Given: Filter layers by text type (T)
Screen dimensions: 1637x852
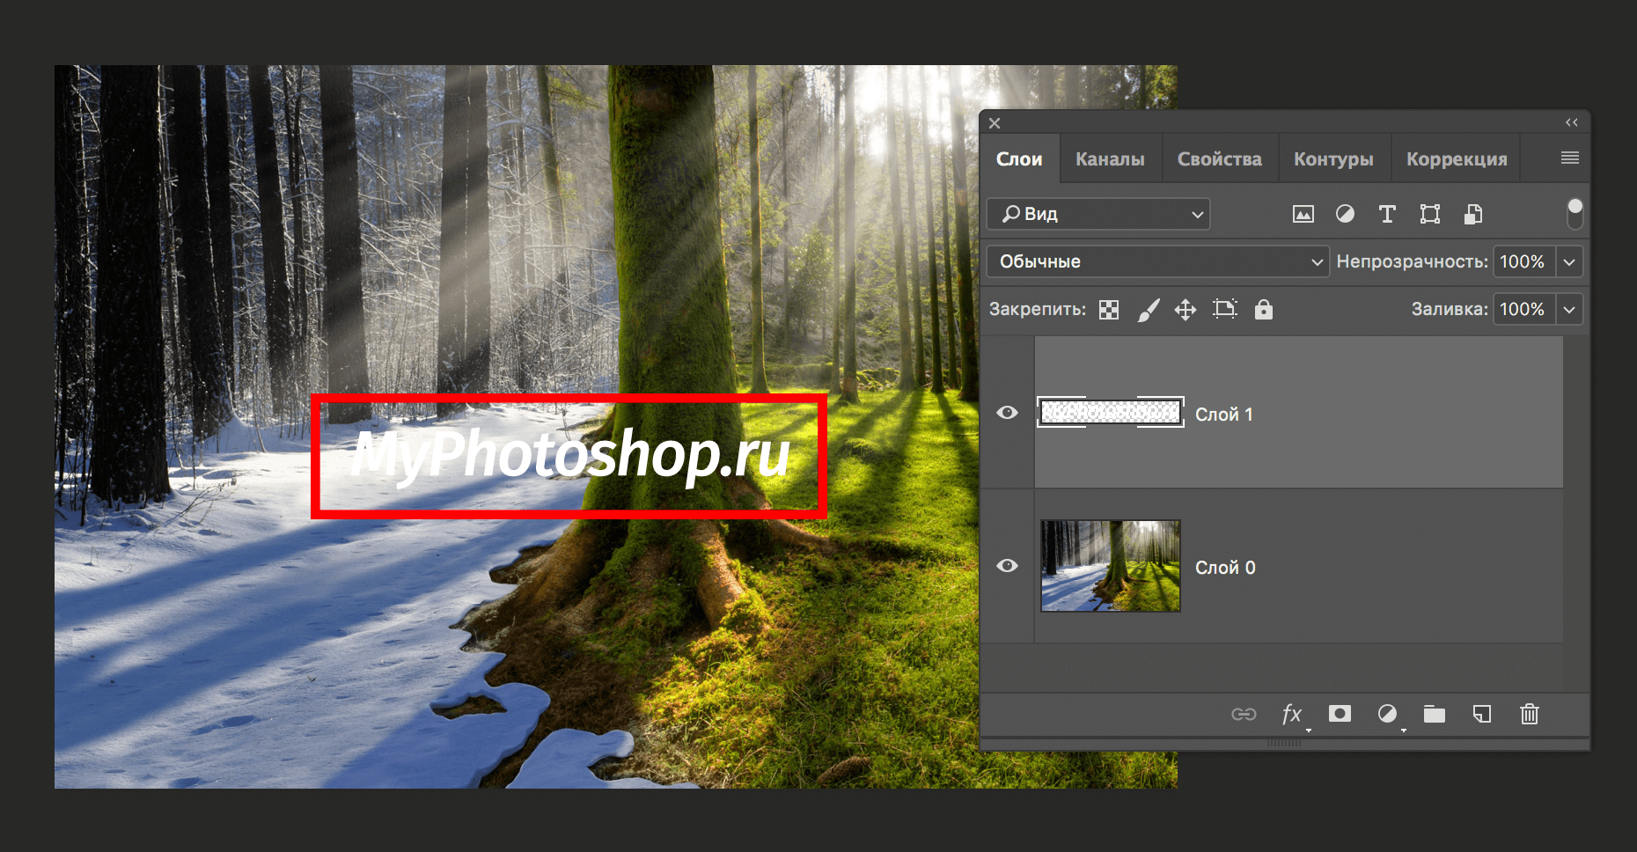Looking at the screenshot, I should coord(1387,214).
